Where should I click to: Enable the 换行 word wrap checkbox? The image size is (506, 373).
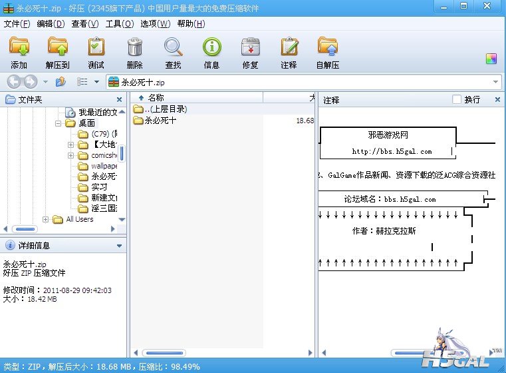click(456, 99)
